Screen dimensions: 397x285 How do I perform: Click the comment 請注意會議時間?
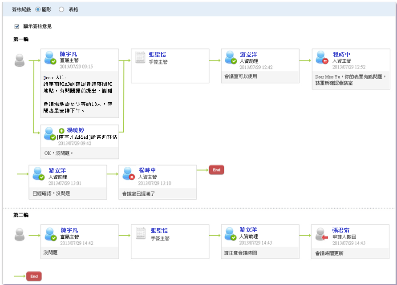[240, 253]
